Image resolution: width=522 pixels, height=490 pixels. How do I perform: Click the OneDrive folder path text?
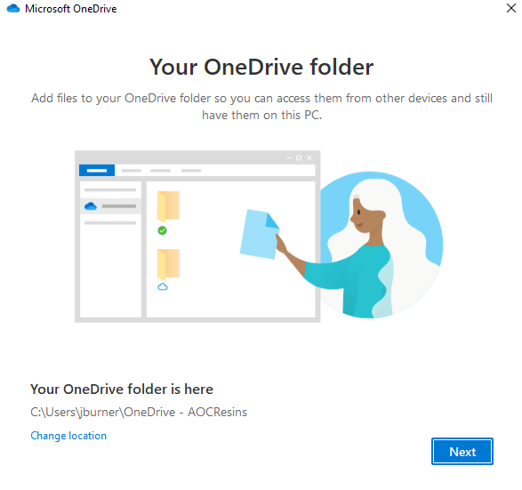click(x=139, y=412)
